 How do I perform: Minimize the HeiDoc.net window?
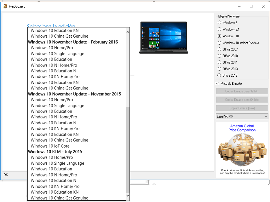coord(239,6)
